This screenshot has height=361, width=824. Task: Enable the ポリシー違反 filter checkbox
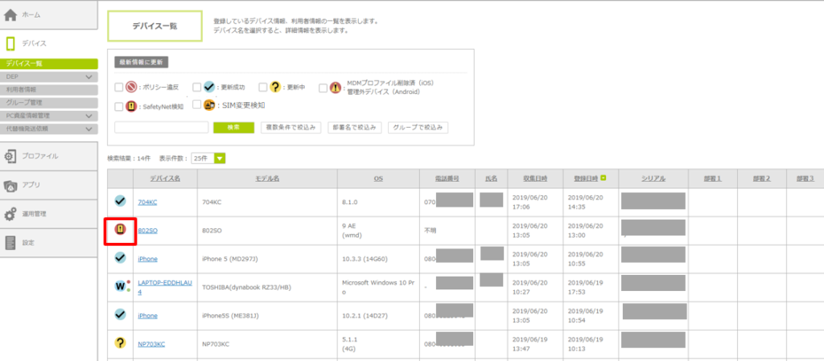pos(119,86)
